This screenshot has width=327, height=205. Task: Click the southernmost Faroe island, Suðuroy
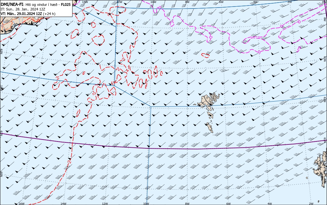click(x=210, y=127)
